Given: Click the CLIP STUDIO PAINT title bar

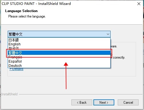Looking at the screenshot, I should point(36,4).
